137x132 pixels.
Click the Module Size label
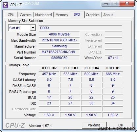[26, 34]
